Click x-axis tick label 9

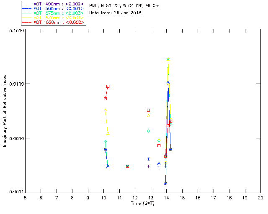tap(88, 198)
